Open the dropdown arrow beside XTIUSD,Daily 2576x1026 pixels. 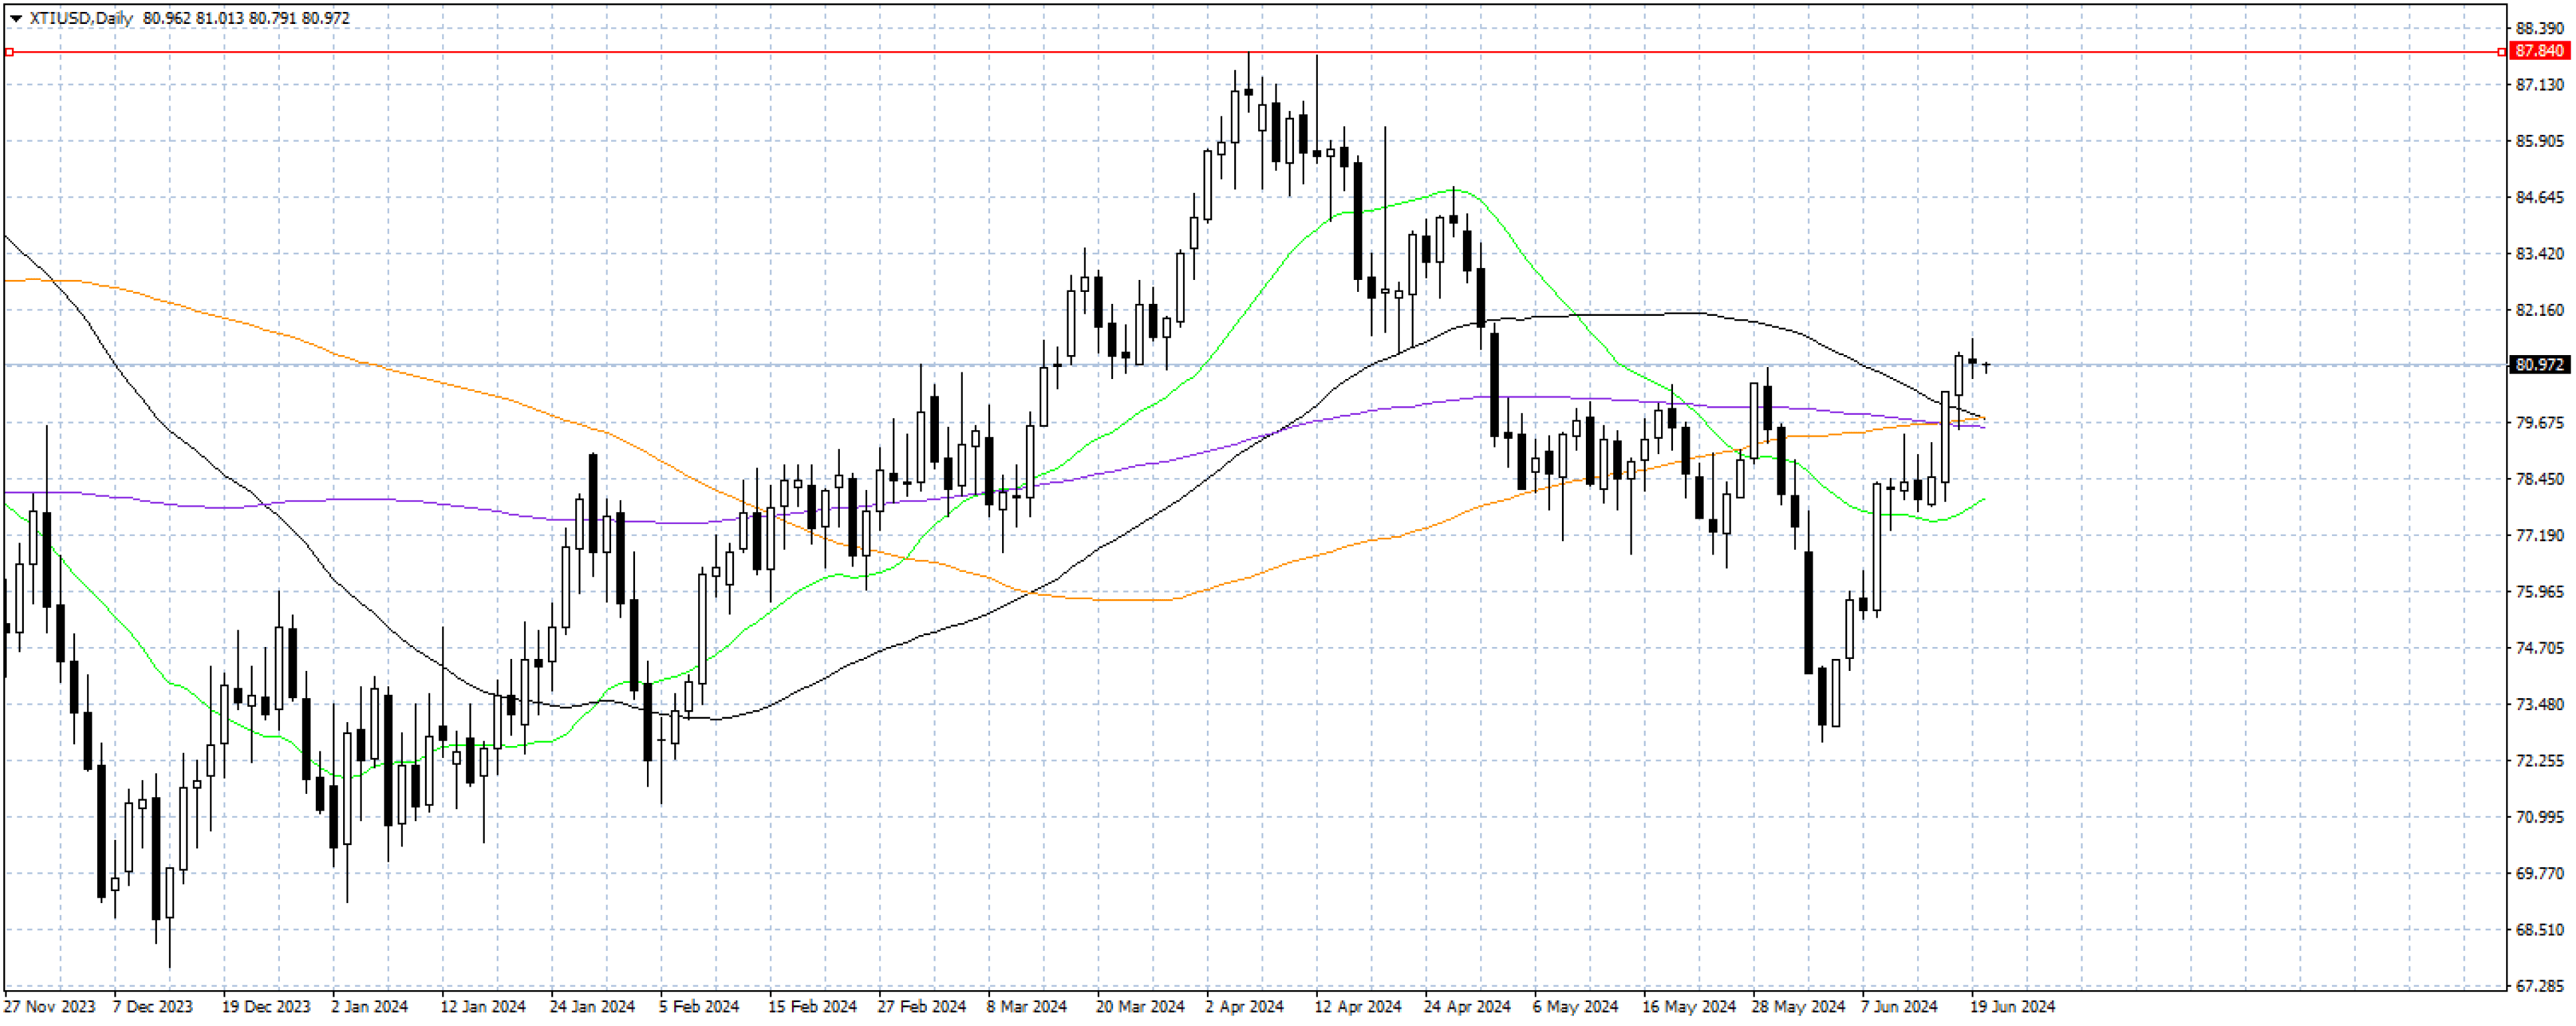[15, 18]
